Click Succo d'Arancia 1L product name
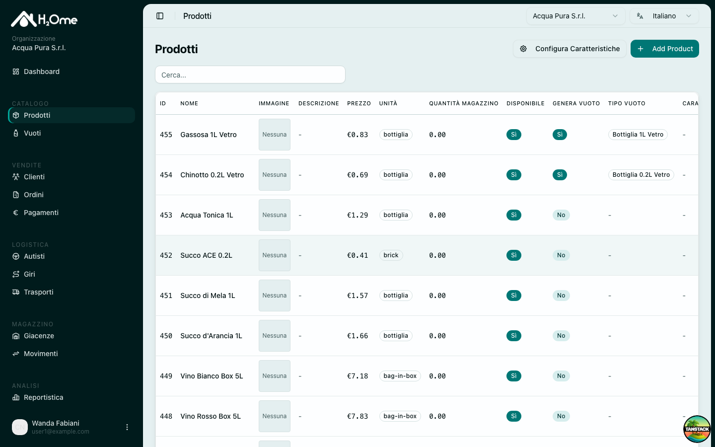The width and height of the screenshot is (715, 447). (211, 336)
